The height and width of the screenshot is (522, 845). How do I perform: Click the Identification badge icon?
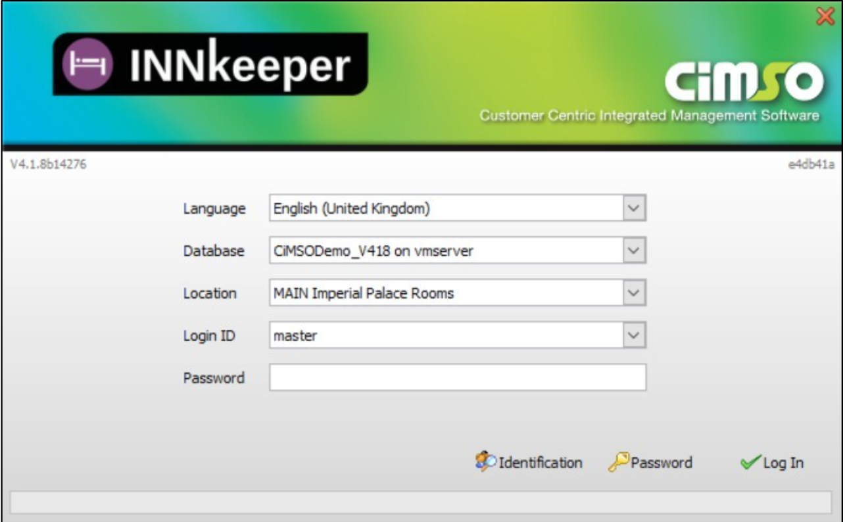[x=485, y=462]
